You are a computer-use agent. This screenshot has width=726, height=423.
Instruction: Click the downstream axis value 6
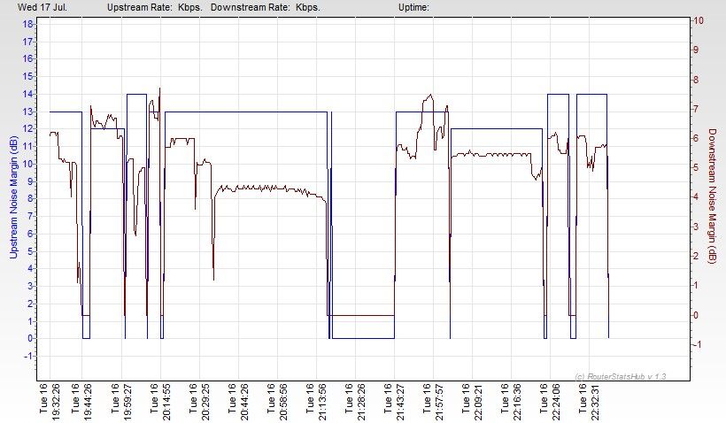(x=697, y=138)
